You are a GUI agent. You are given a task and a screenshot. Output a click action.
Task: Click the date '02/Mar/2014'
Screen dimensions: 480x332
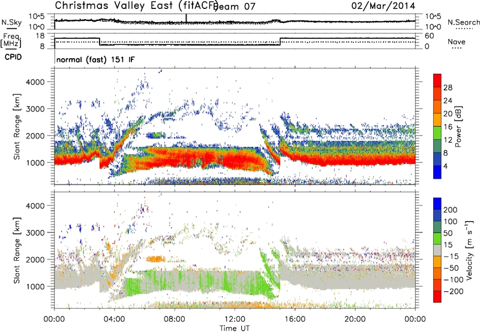[x=383, y=6]
